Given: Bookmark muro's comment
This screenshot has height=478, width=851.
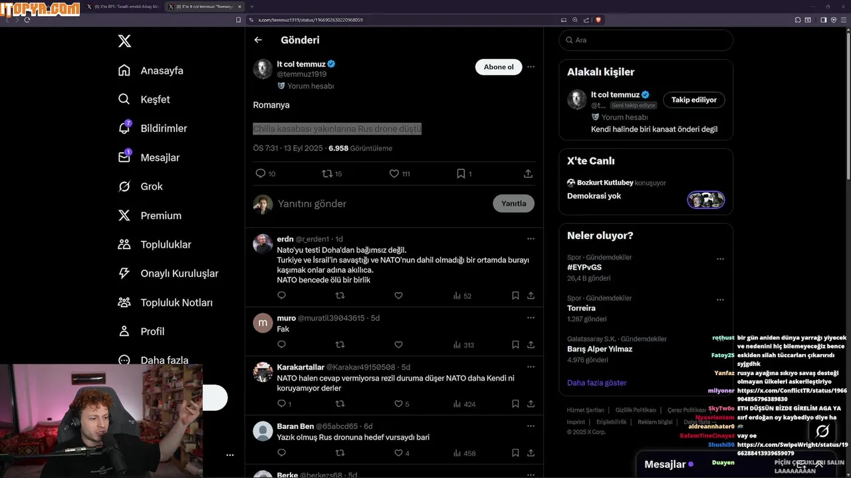Looking at the screenshot, I should pos(515,345).
